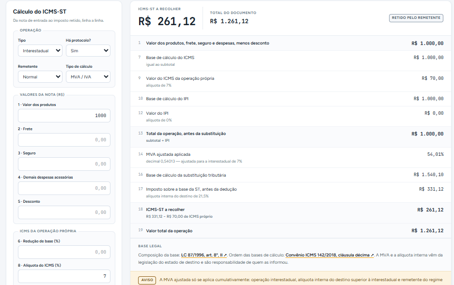
Task: Select row 7 Base de cálculo do ICMS
Action: (292, 60)
